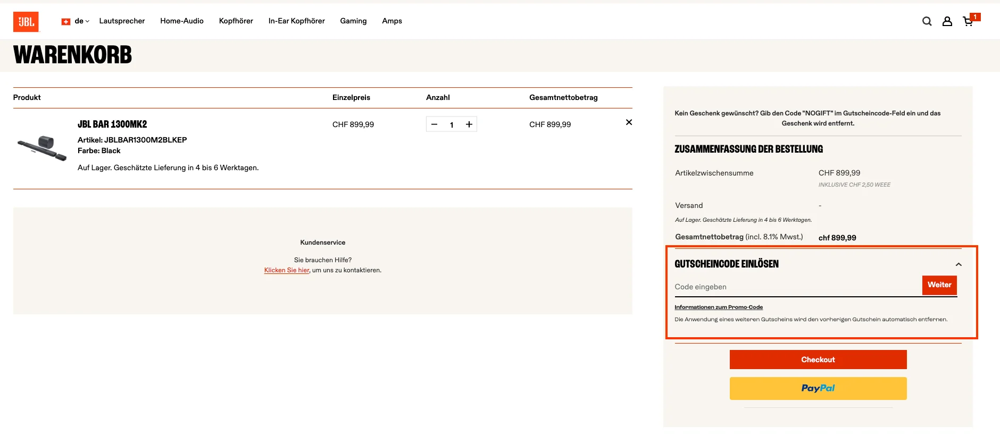Image resolution: width=1000 pixels, height=434 pixels.
Task: Select the Gaming menu item
Action: 353,21
